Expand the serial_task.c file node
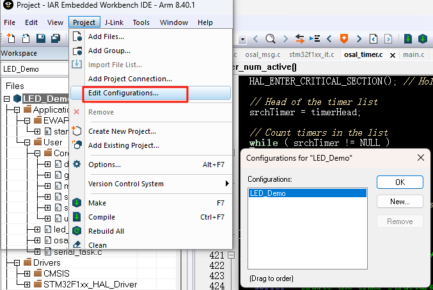Screen dimensions: 433x290 (x=37, y=252)
